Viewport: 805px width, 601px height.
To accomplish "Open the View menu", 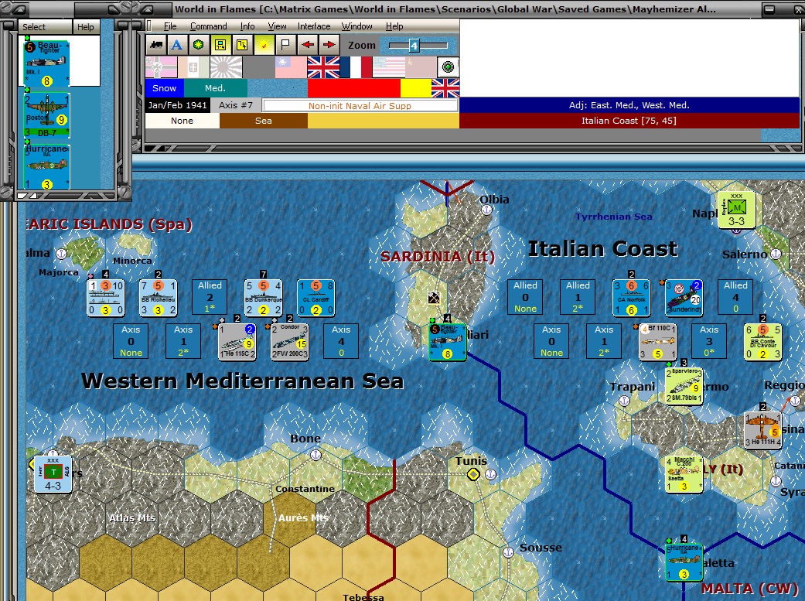I will click(x=278, y=26).
